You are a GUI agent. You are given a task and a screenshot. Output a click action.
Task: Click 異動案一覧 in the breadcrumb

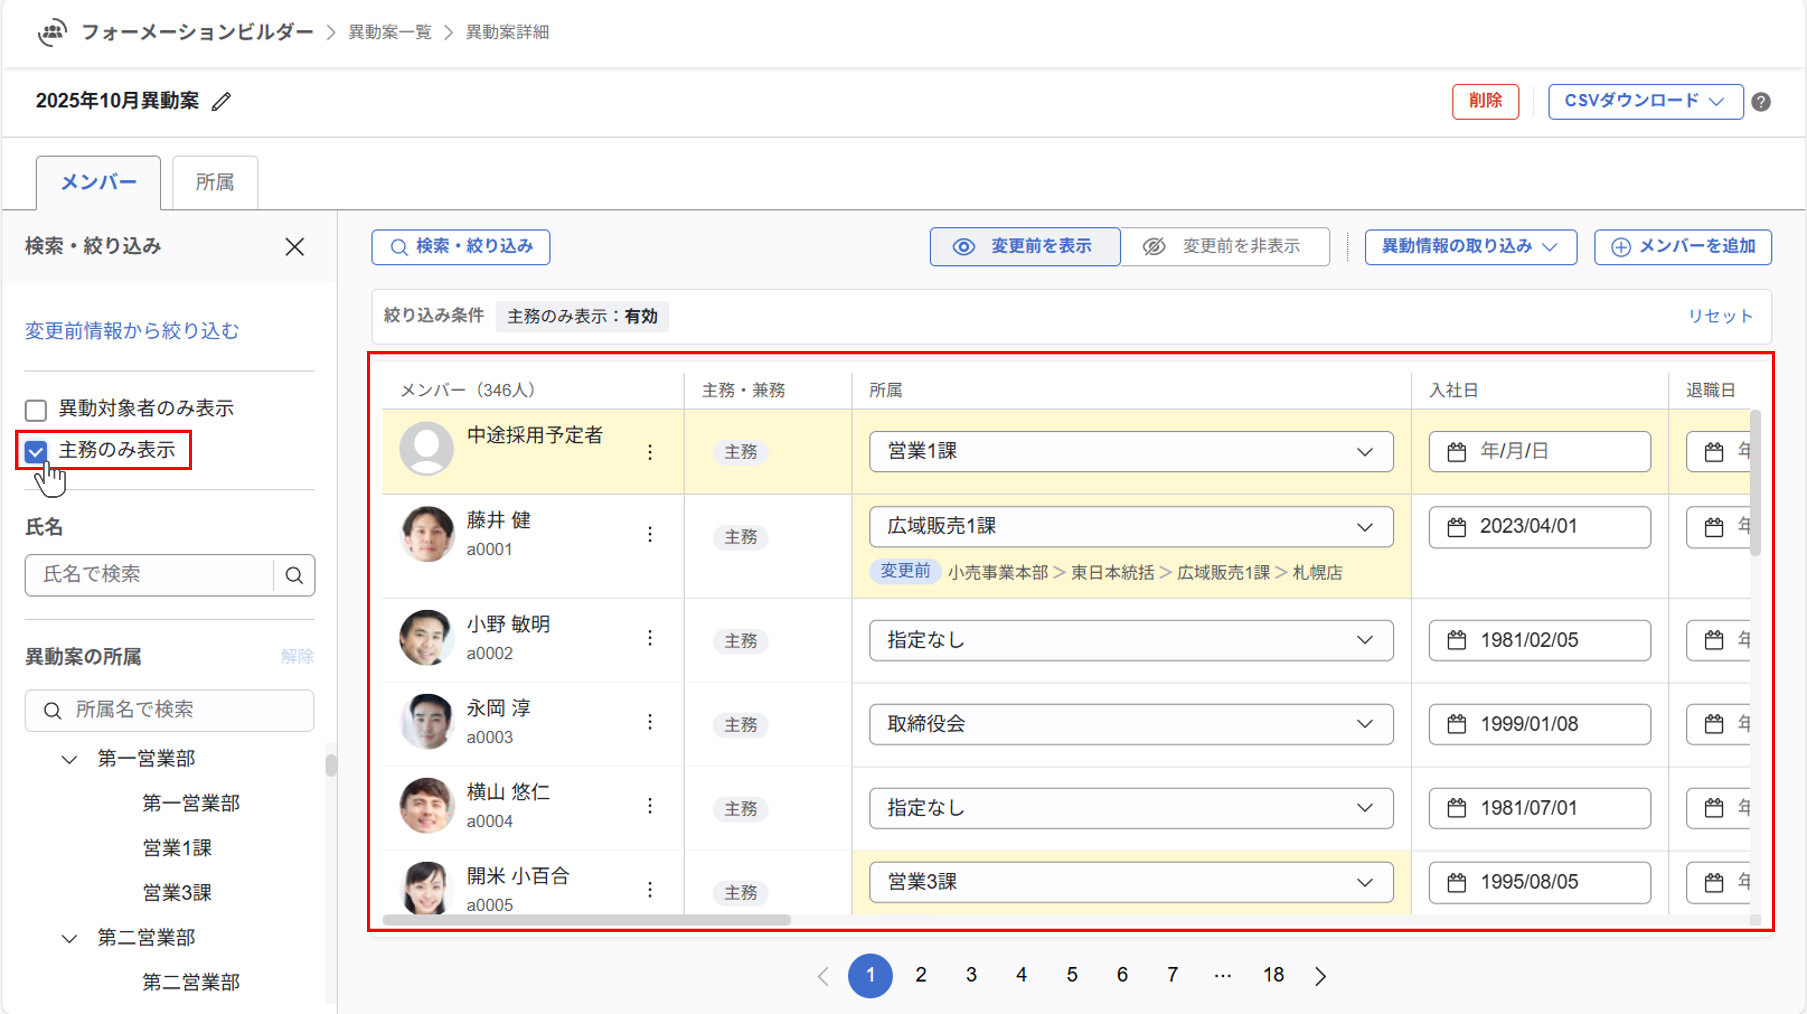point(390,32)
